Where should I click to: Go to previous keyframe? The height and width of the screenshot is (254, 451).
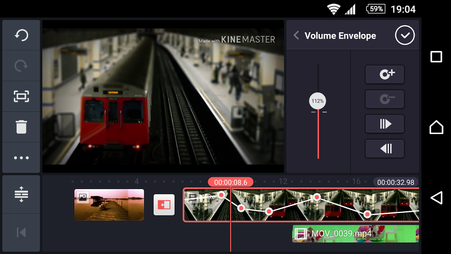click(x=385, y=149)
